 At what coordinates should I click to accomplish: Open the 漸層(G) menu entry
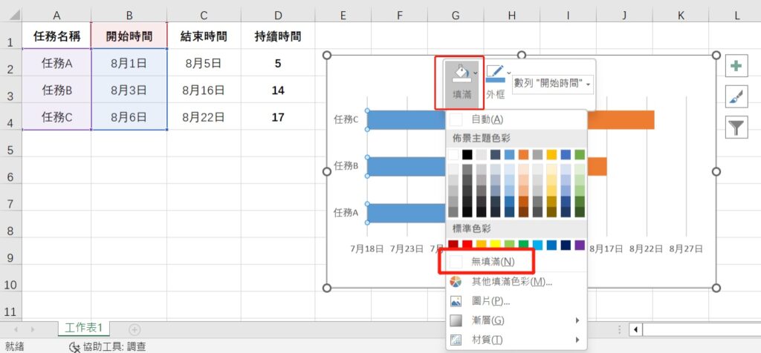coord(516,320)
